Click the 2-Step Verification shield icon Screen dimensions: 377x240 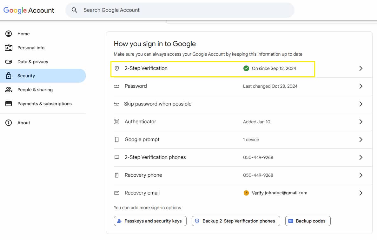tap(117, 68)
